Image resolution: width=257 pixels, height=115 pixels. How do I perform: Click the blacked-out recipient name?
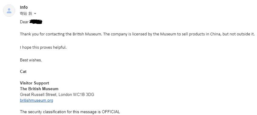point(36,22)
